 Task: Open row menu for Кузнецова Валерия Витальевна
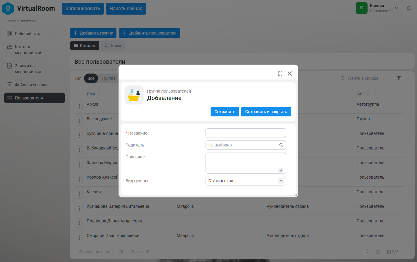[x=79, y=208]
